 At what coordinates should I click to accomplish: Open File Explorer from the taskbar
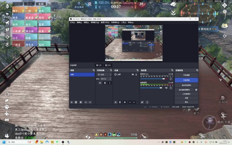click(42, 142)
